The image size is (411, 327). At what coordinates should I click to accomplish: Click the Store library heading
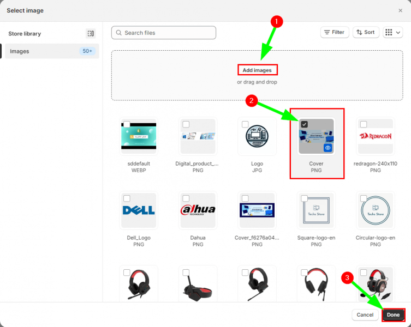(x=25, y=34)
